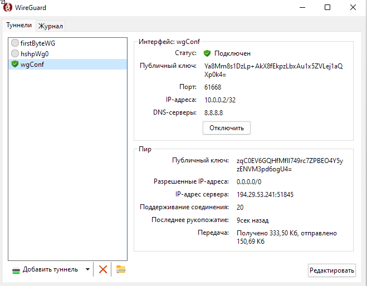Viewport: 367px width, 286px height.
Task: Maximize the WireGuard window
Action: tap(327, 7)
